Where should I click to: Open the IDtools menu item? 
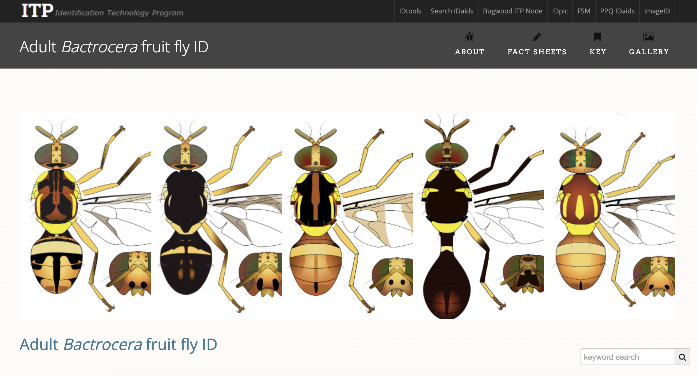click(x=410, y=11)
